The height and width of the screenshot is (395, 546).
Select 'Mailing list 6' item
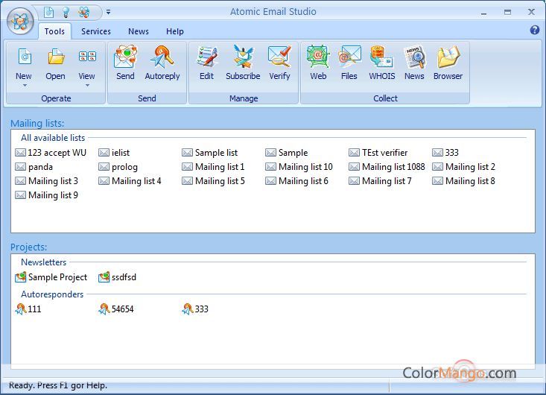296,181
